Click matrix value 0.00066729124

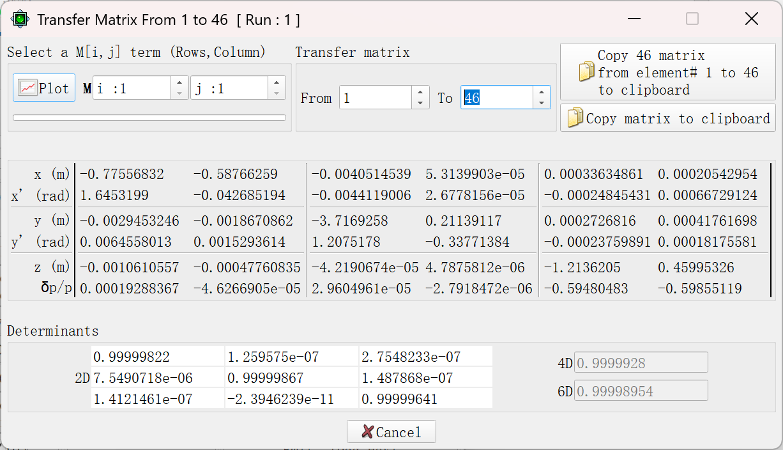[708, 195]
